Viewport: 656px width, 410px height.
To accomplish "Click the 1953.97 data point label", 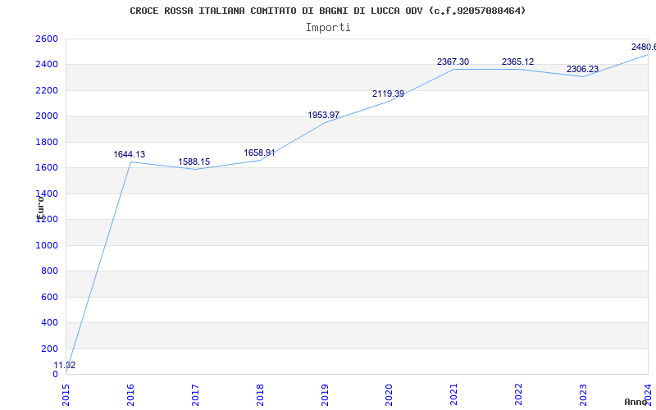I will 324,115.
